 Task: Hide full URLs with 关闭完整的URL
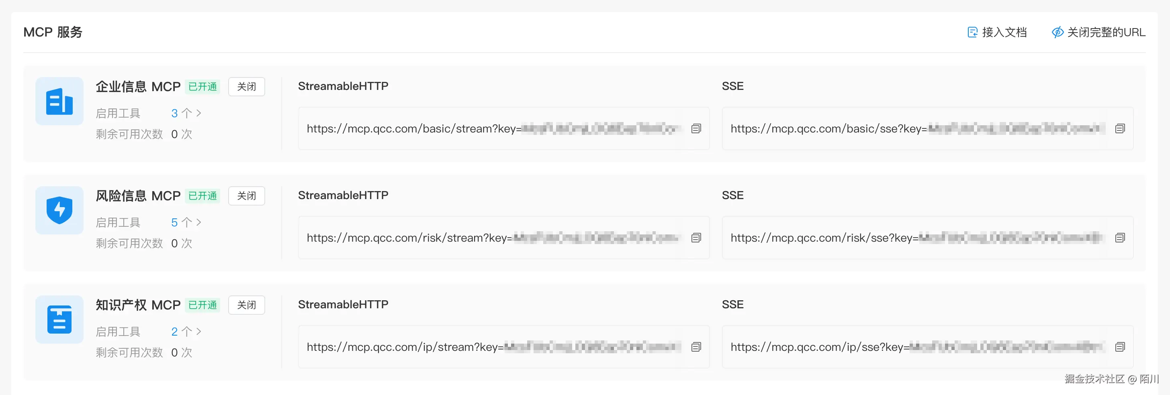[x=1098, y=32]
